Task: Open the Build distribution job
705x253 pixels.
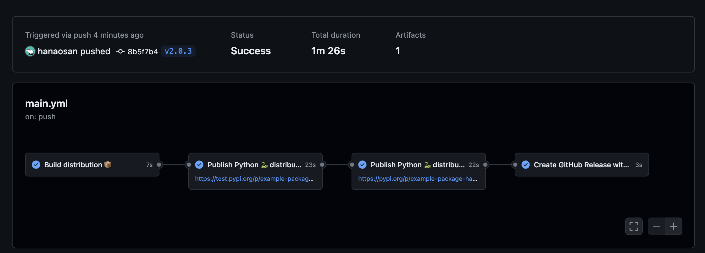Action: [x=73, y=165]
